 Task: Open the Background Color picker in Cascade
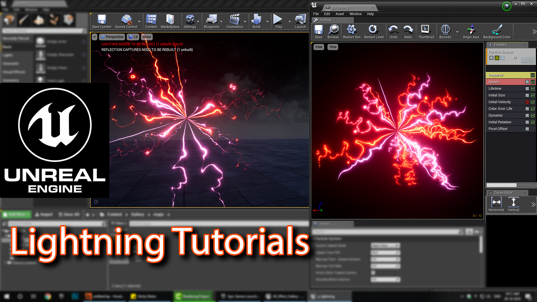(497, 32)
